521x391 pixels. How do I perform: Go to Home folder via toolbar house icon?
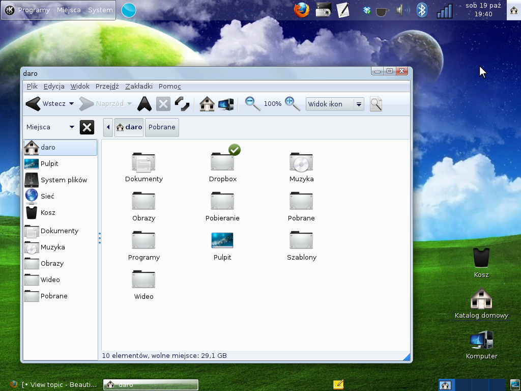207,104
